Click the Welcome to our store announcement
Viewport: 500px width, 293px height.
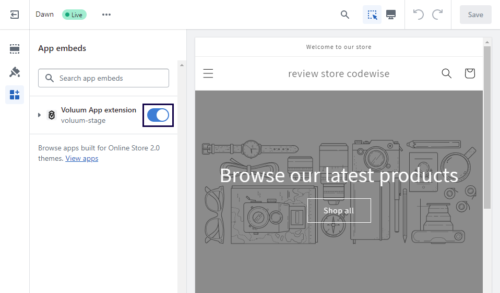pyautogui.click(x=339, y=47)
